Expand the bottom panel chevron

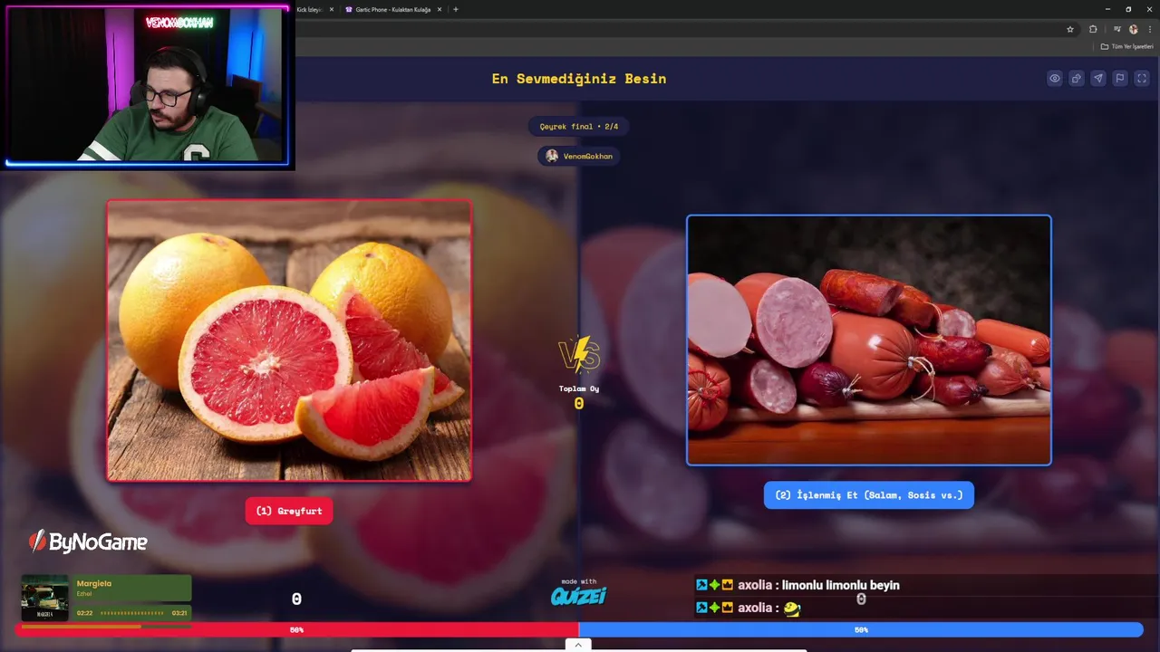click(578, 645)
